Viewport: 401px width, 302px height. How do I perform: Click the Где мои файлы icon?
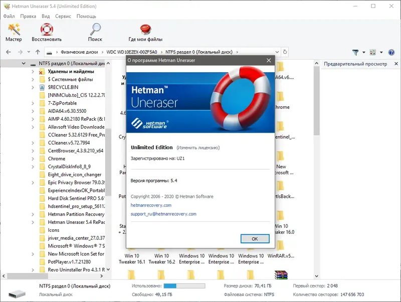[x=145, y=31]
